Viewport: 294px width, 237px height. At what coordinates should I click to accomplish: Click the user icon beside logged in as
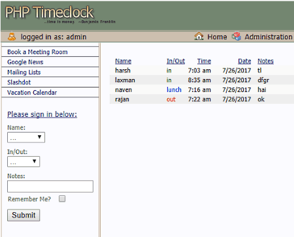click(12, 37)
